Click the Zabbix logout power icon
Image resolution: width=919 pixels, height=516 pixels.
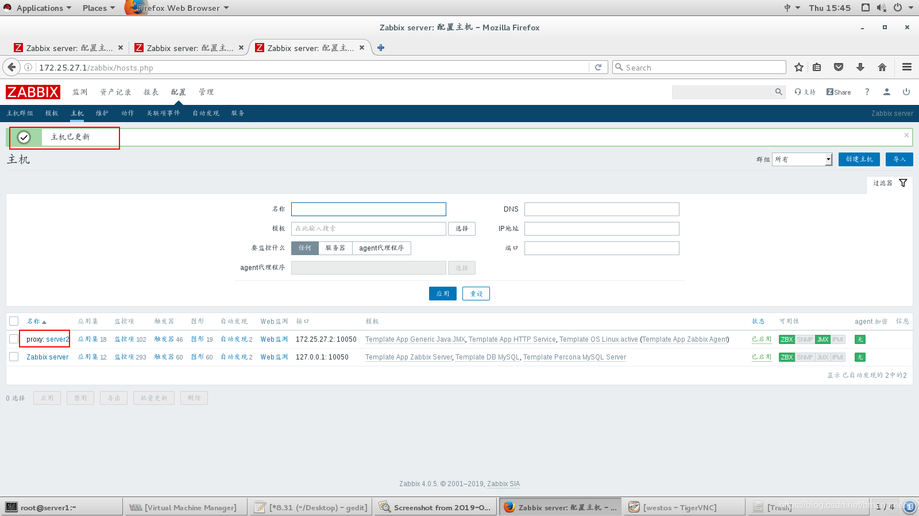(x=906, y=92)
